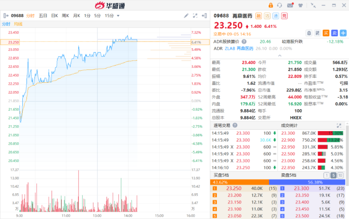Viewport: 349px width, 219px height.
Task: Click the 15.30% volume bar for 23.300
Action: (330, 133)
